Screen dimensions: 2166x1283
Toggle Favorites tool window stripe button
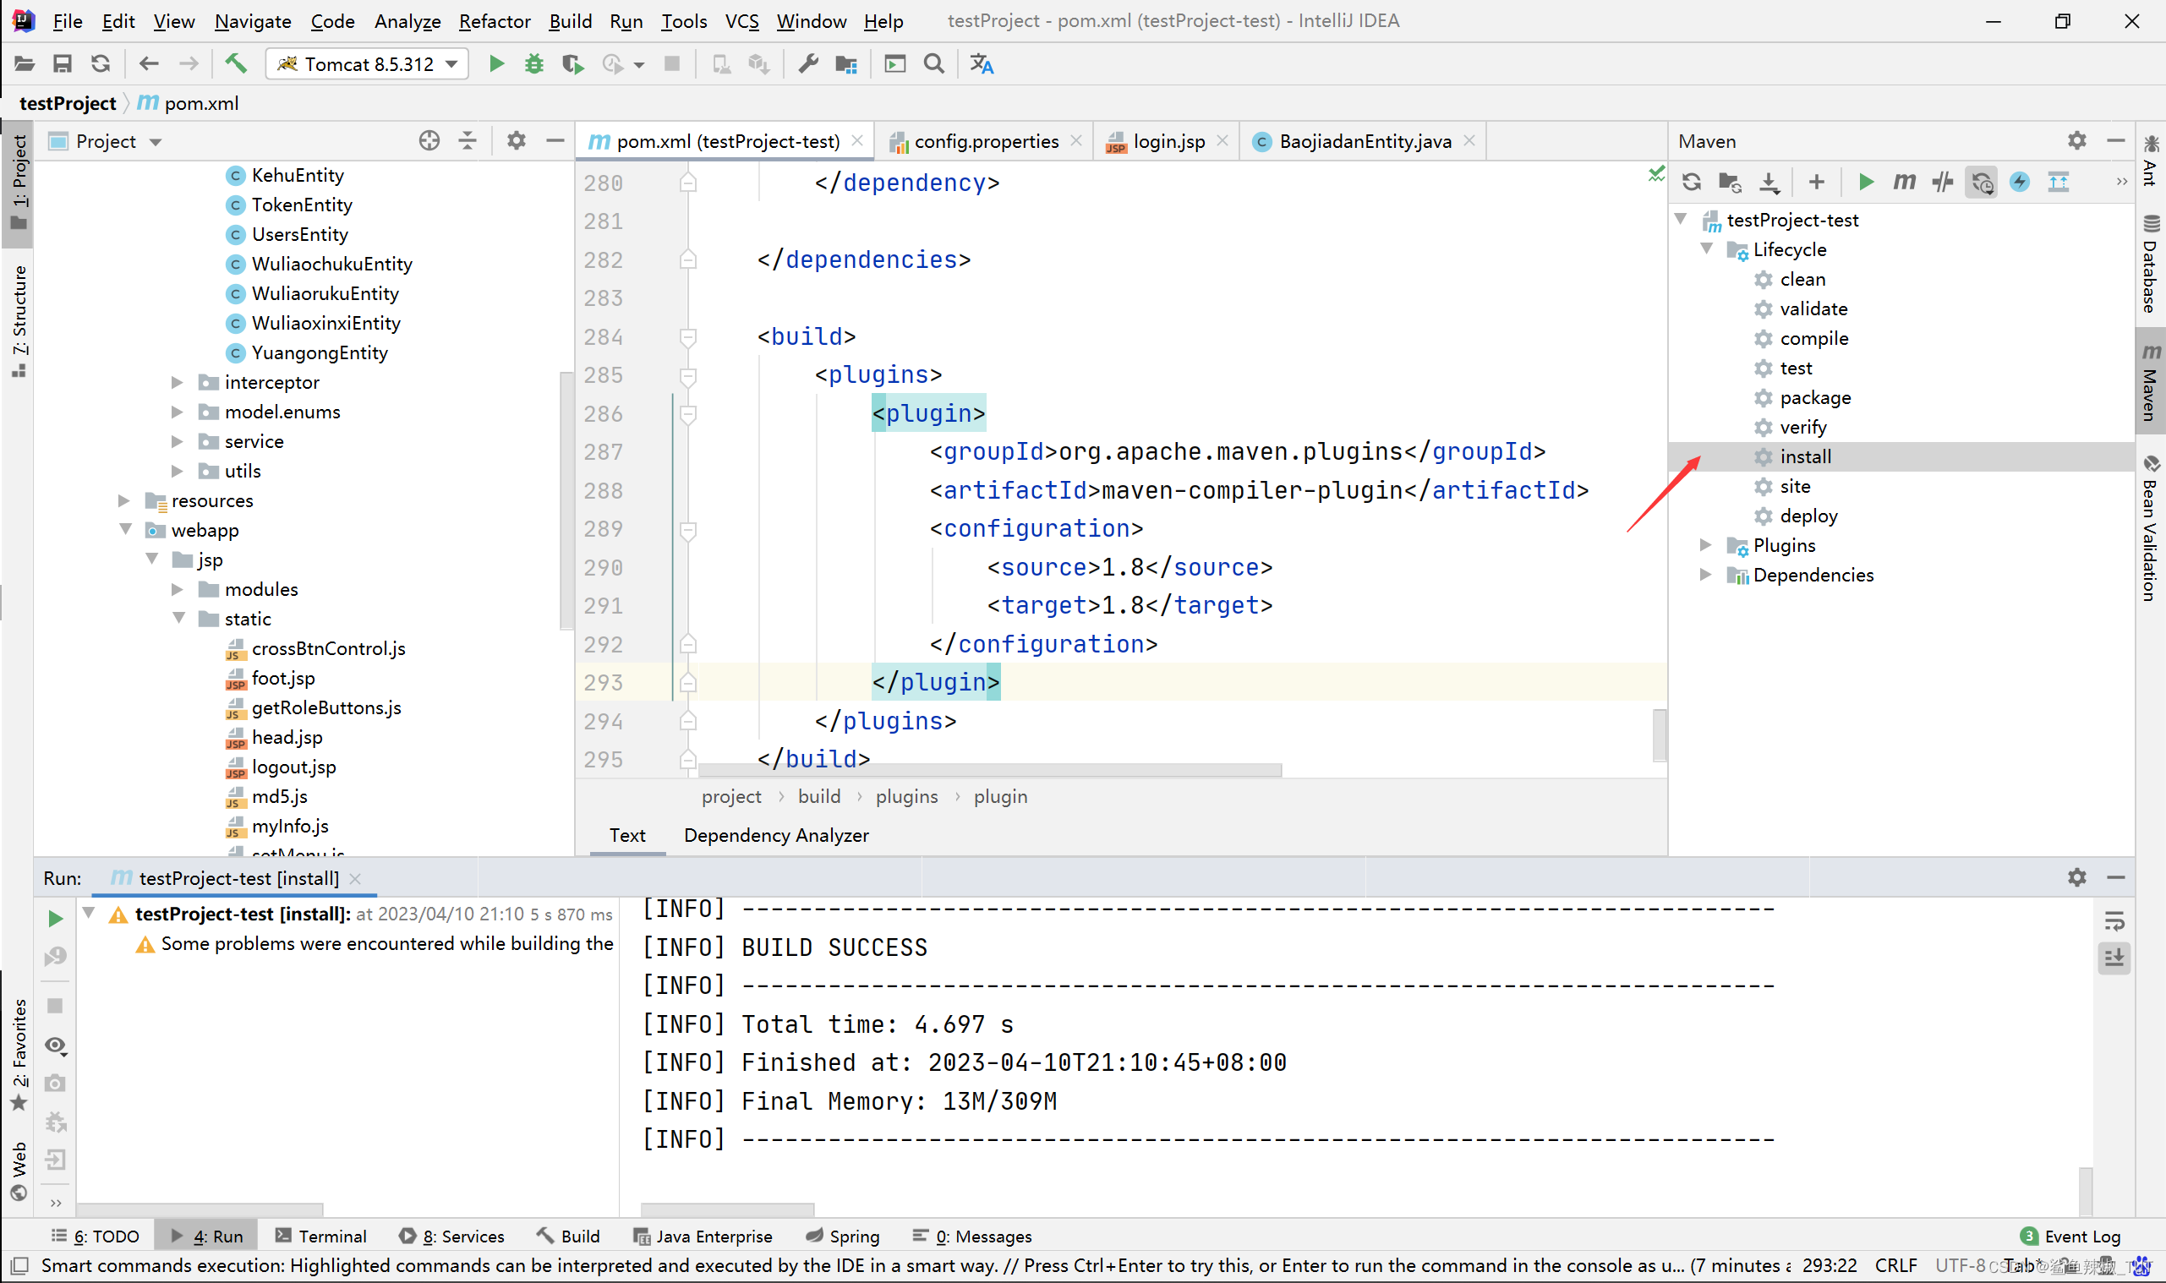[x=19, y=1055]
